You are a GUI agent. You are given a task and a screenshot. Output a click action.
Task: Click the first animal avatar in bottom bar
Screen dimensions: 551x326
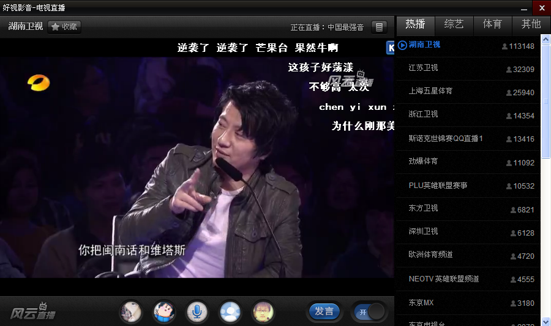(x=130, y=312)
